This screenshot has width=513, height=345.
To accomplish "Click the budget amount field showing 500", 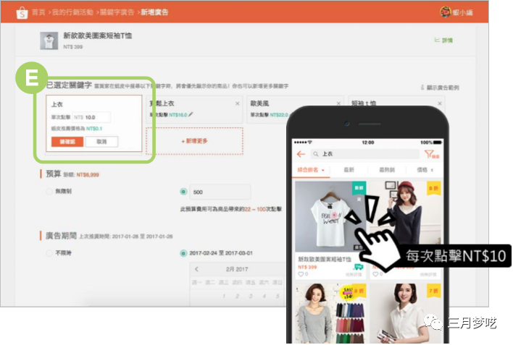I will (220, 192).
